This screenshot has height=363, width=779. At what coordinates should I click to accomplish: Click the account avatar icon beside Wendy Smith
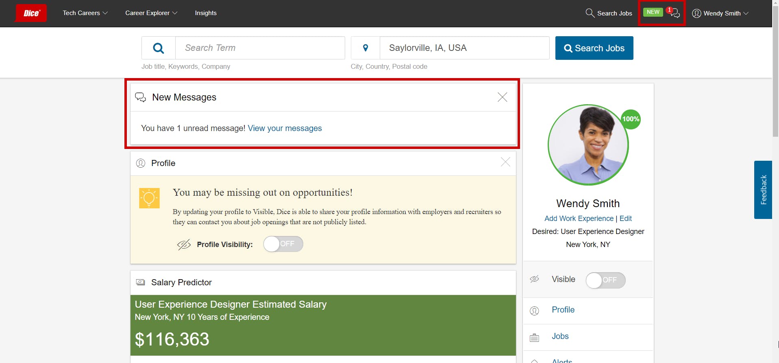(696, 13)
